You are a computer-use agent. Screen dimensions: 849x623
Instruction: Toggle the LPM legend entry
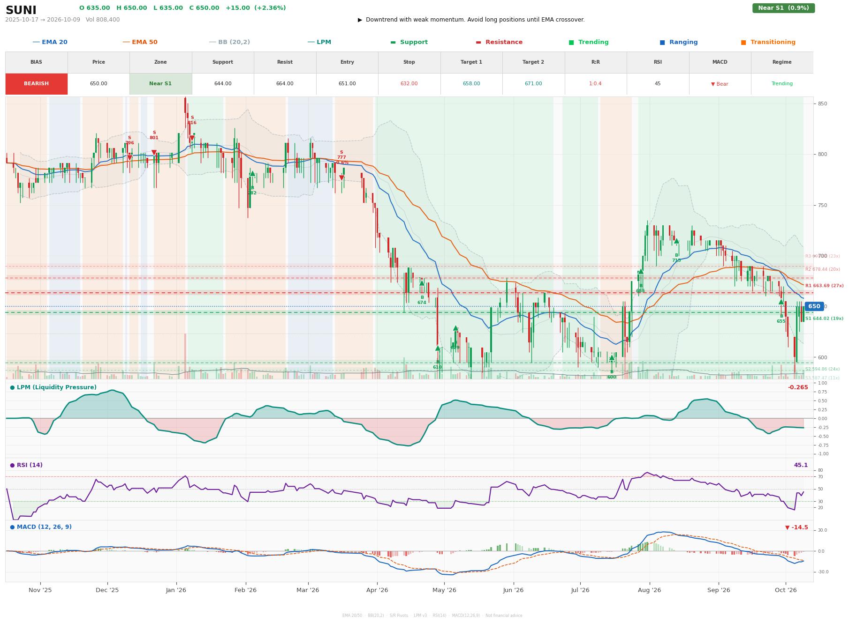tap(319, 42)
